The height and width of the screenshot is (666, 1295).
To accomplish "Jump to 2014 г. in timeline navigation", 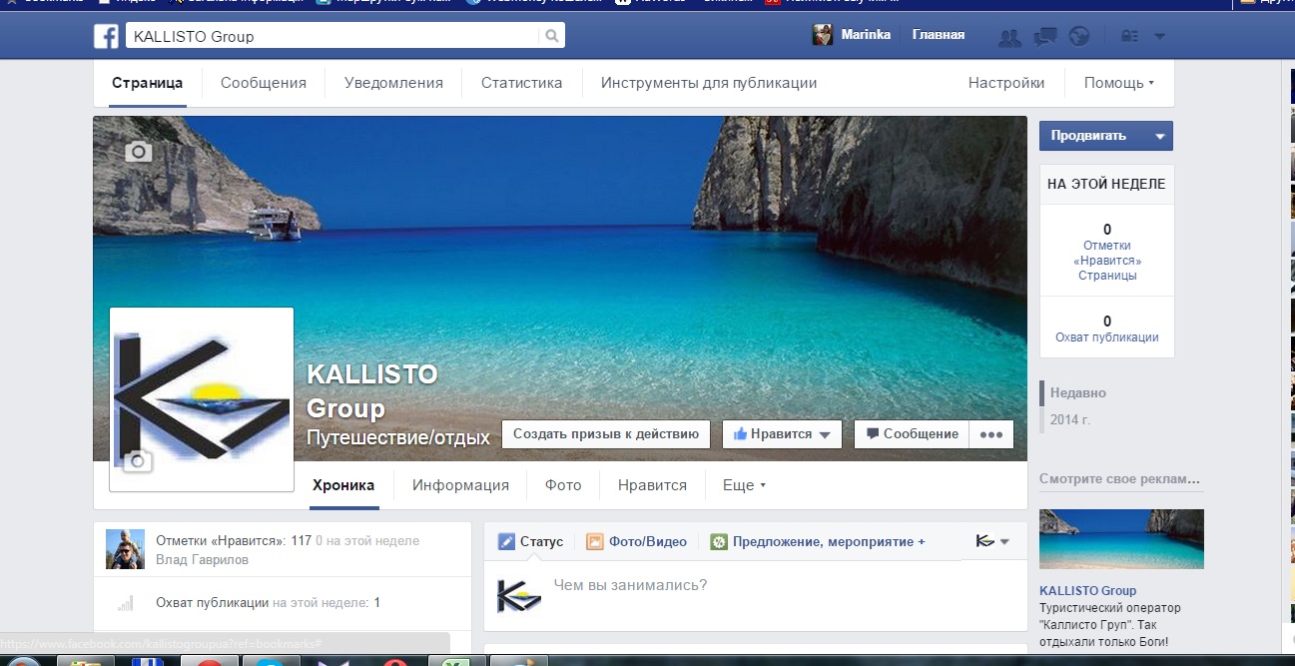I will tap(1069, 419).
